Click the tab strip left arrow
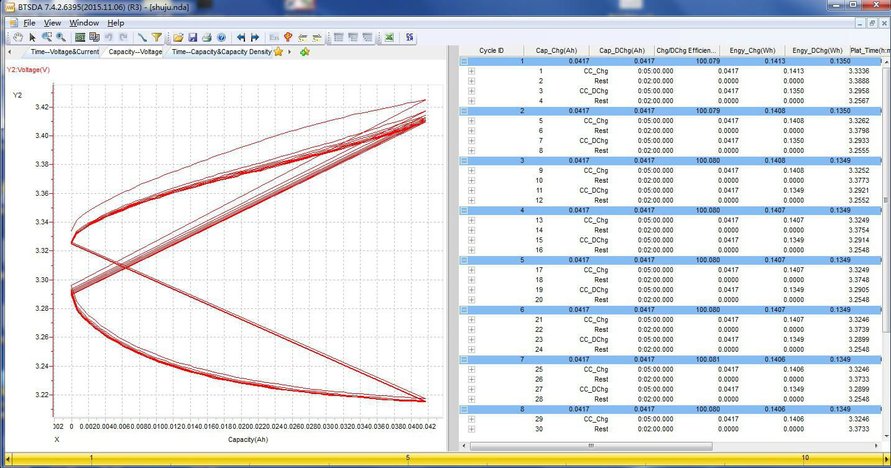Viewport: 891px width, 468px height. pyautogui.click(x=10, y=52)
